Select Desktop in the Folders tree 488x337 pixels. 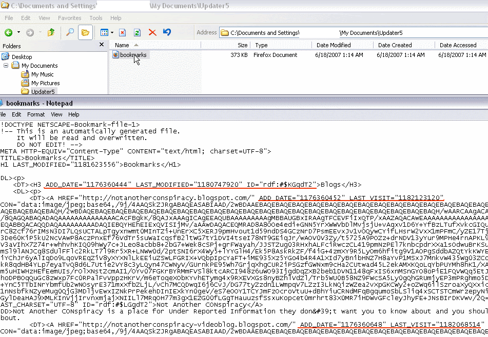(22, 57)
